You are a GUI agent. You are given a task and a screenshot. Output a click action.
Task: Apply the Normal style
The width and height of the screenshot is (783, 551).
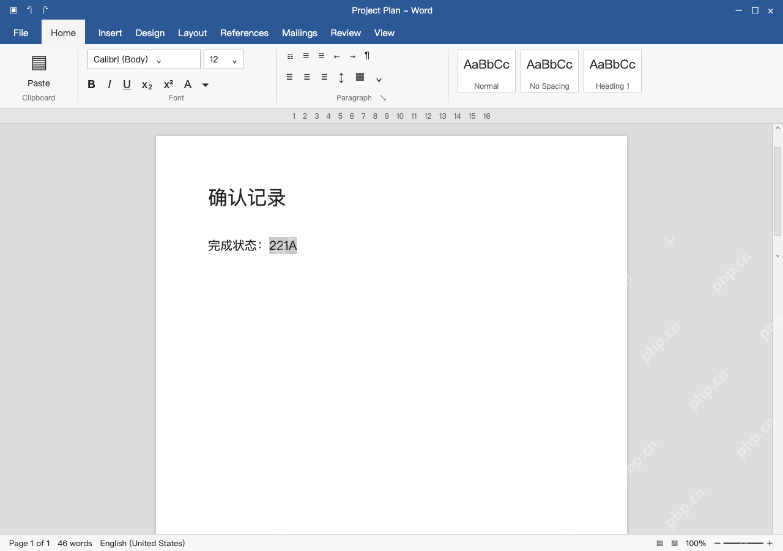(486, 71)
